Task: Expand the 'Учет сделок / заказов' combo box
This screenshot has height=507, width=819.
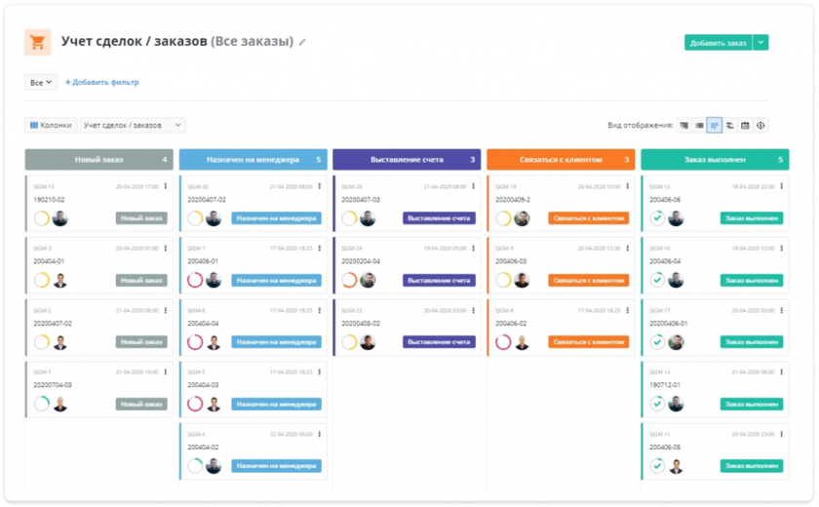Action: tap(133, 125)
